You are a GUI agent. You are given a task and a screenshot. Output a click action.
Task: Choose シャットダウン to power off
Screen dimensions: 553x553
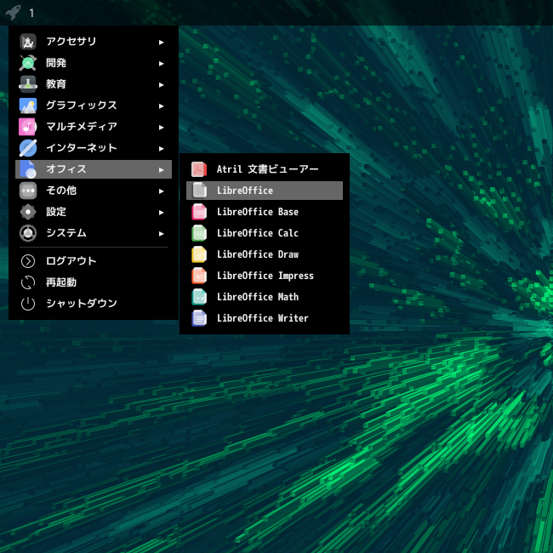(94, 304)
